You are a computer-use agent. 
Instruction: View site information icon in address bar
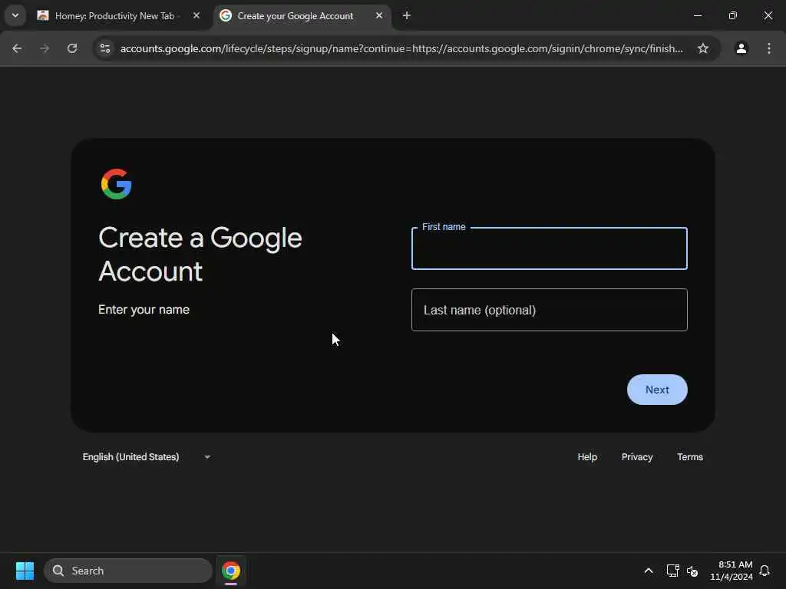click(x=105, y=48)
